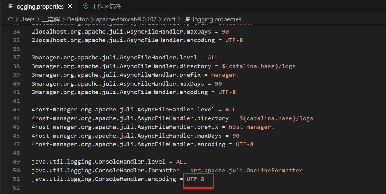This screenshot has height=194, width=386.
Task: Expand the conf breadcrumb folder
Action: (x=170, y=19)
